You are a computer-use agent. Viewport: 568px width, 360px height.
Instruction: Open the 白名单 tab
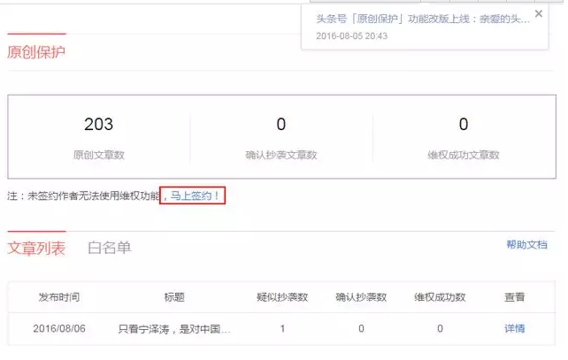pos(109,248)
